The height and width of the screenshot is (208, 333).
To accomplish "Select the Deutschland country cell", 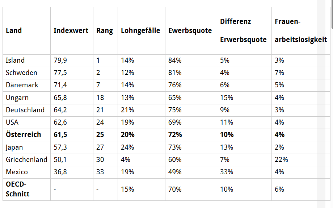I will [25, 110].
